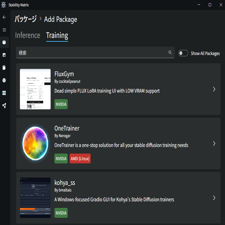Open the four-squares grid icon in sidebar

click(x=4, y=93)
